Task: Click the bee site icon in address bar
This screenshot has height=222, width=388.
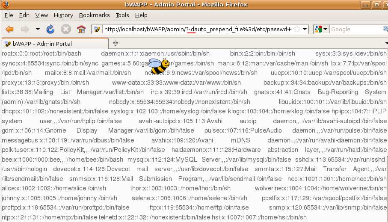Action: click(97, 29)
